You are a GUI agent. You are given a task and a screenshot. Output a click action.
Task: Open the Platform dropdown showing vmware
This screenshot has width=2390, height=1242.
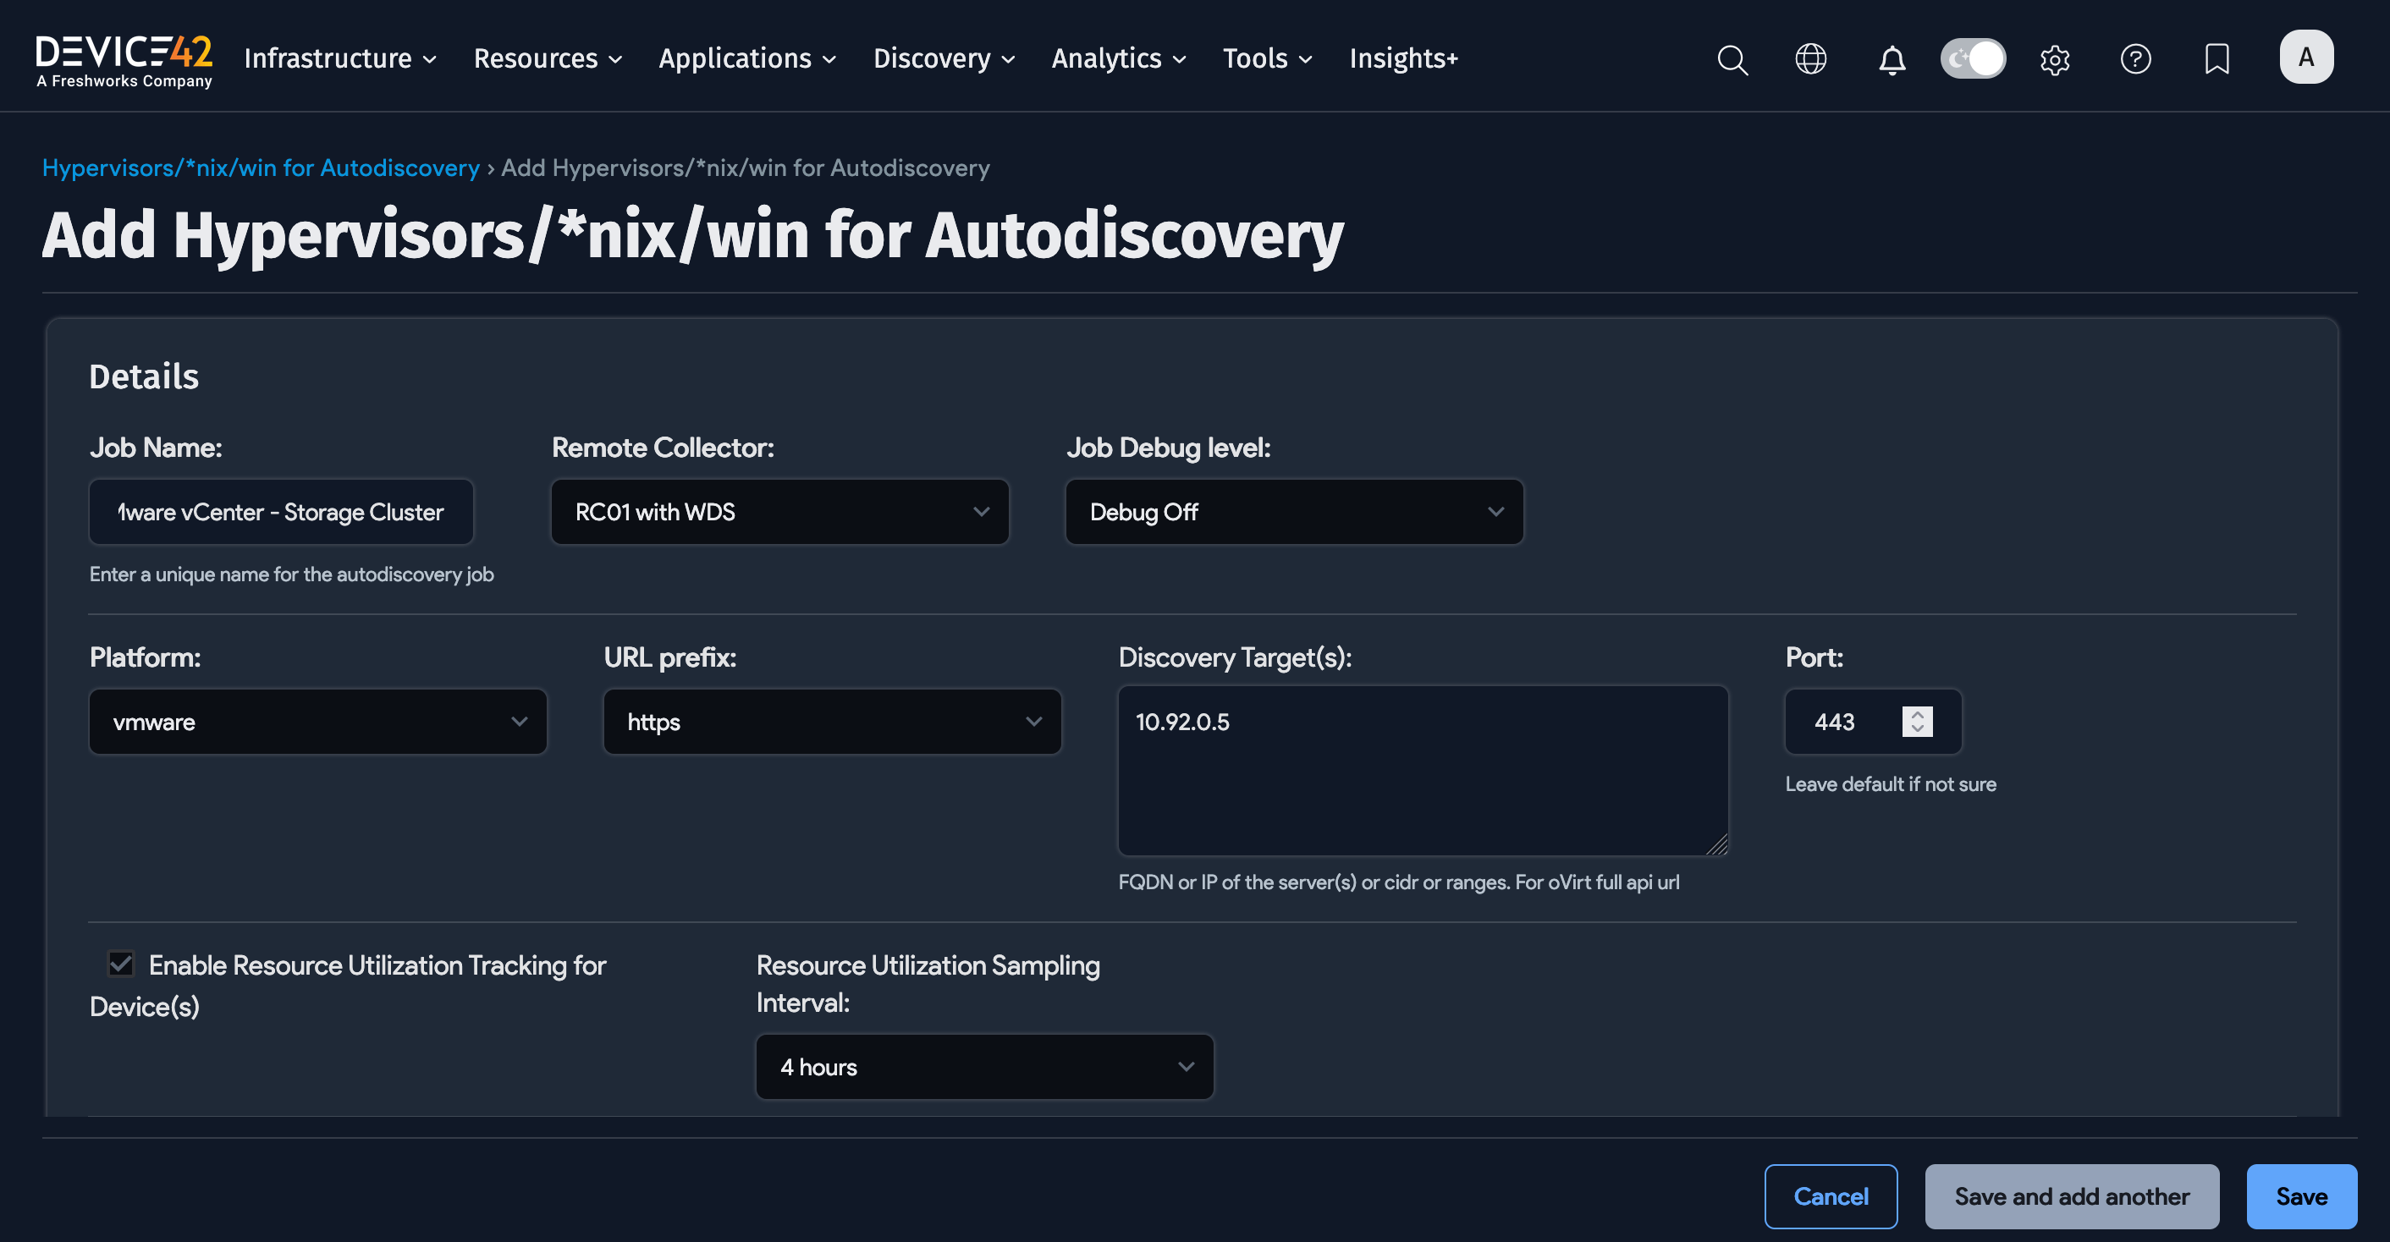coord(318,722)
